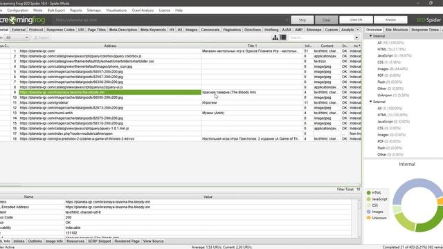The width and height of the screenshot is (443, 249).
Task: Click the Unknown legend orange swatch
Action: [x=369, y=218]
